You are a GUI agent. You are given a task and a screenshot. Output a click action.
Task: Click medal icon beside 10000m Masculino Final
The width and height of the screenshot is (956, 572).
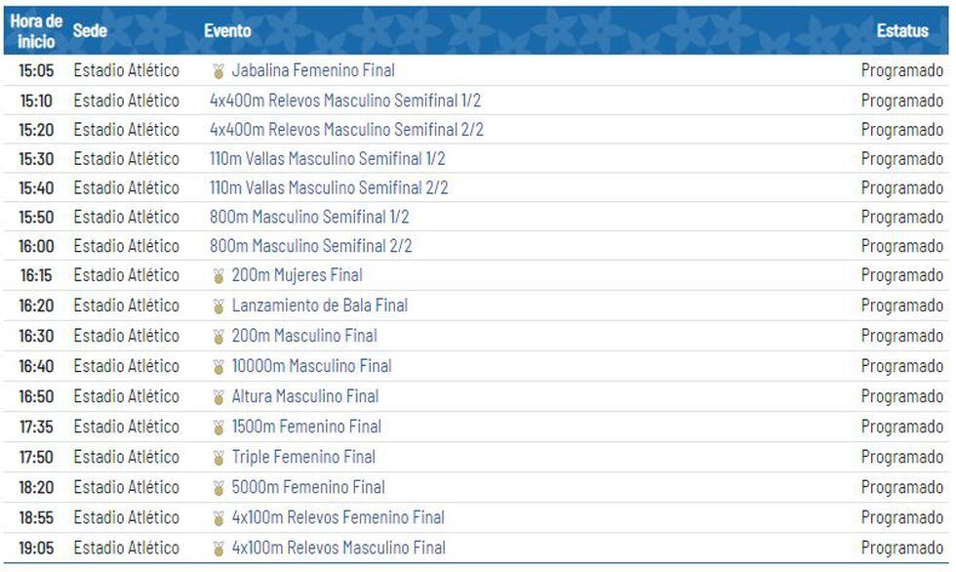point(219,367)
